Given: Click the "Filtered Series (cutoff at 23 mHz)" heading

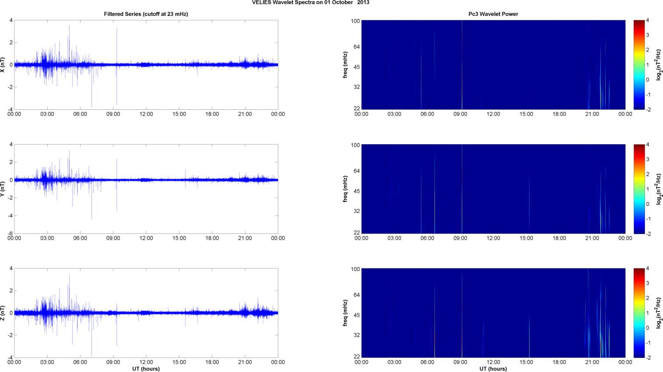Looking at the screenshot, I should [x=146, y=14].
